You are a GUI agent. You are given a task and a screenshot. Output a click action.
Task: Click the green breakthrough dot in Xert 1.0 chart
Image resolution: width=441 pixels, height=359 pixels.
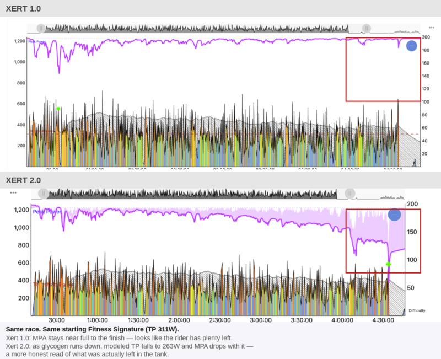click(x=58, y=109)
